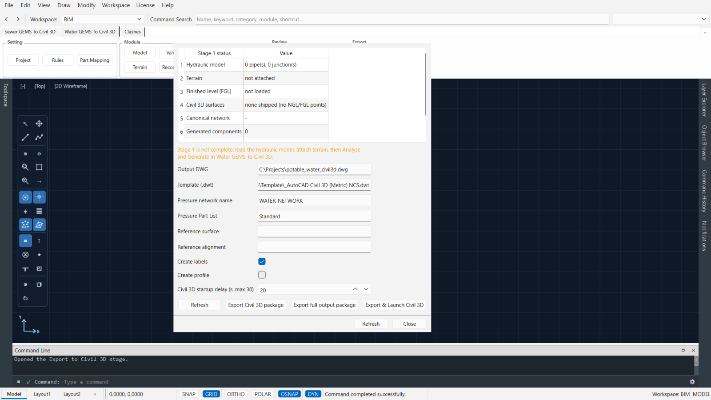Click the upward arrow tool icon

39,241
